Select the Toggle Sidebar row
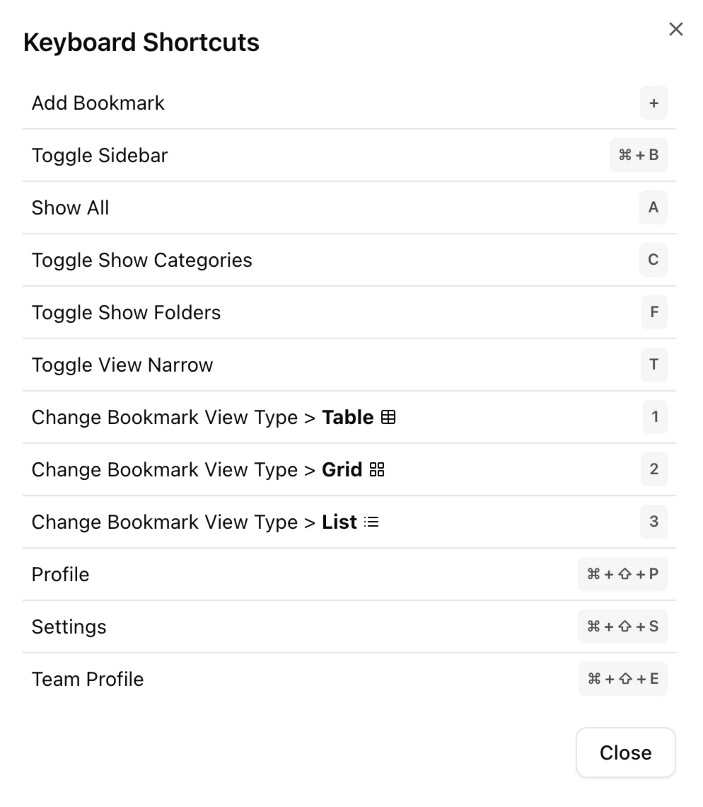The width and height of the screenshot is (703, 807). tap(349, 156)
